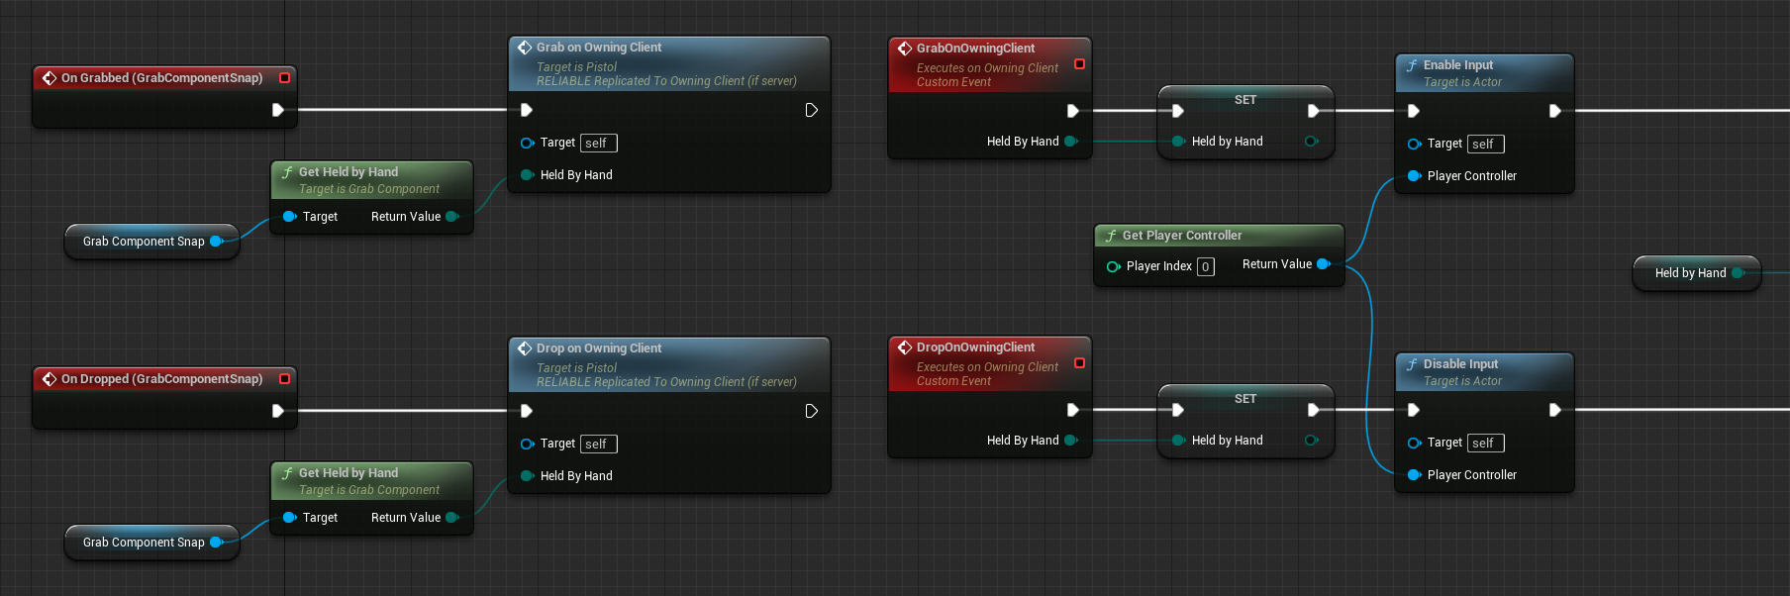Viewport: 1790px width, 596px height.
Task: Click exec output pin of DropOnOwningClient event
Action: click(1072, 410)
